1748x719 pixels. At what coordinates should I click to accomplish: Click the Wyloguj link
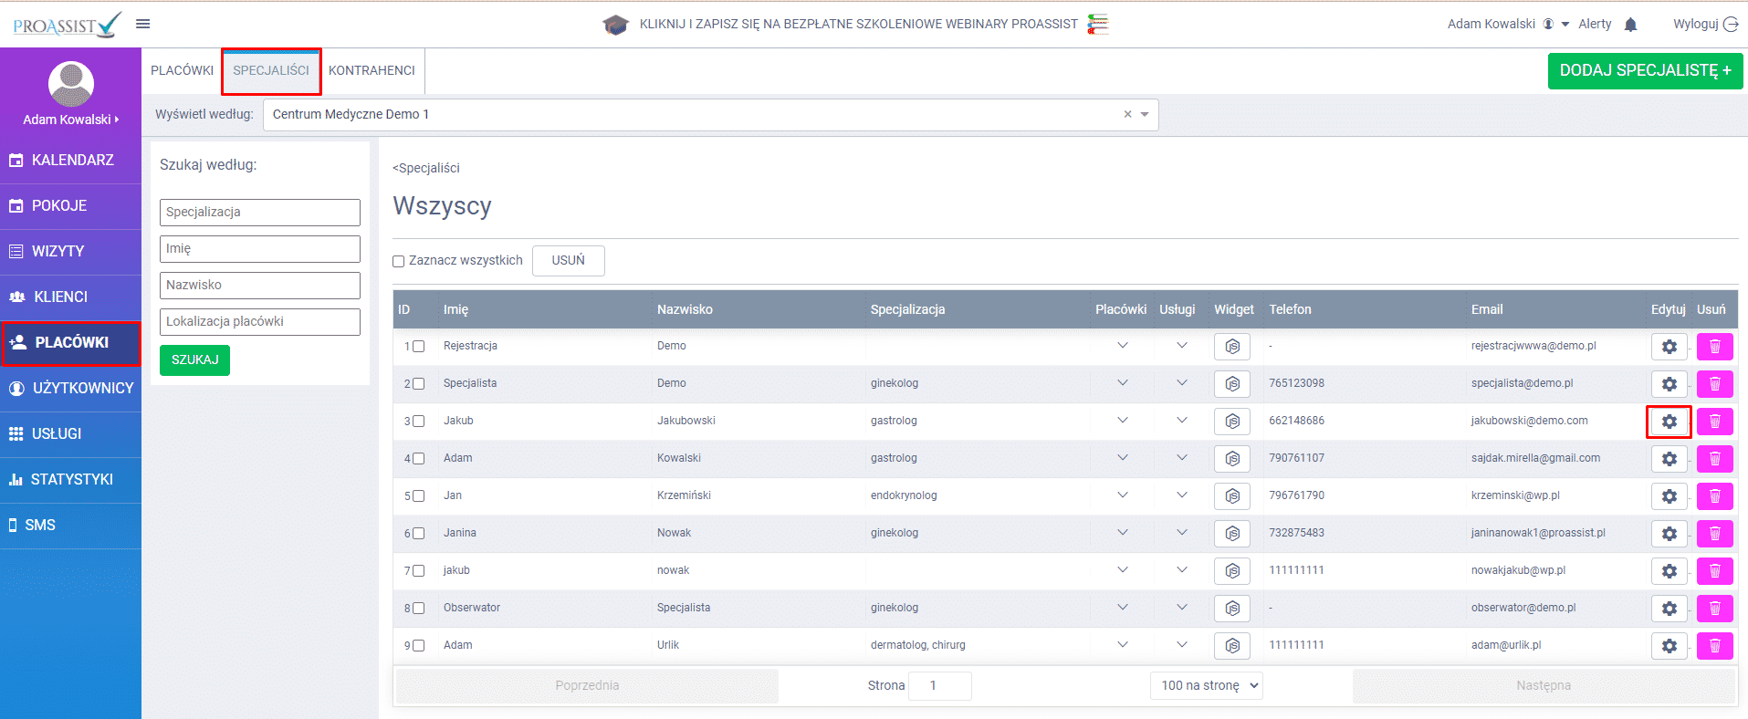click(1695, 25)
